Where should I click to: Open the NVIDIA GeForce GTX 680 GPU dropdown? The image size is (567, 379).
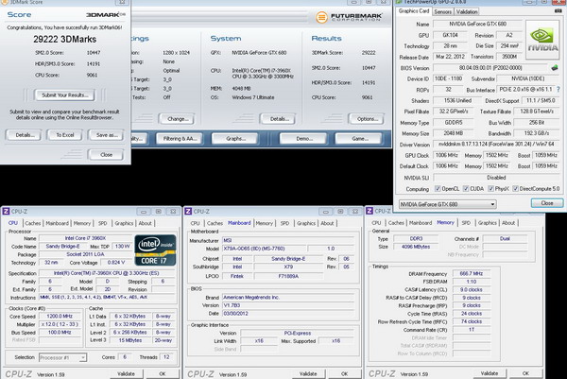point(448,204)
